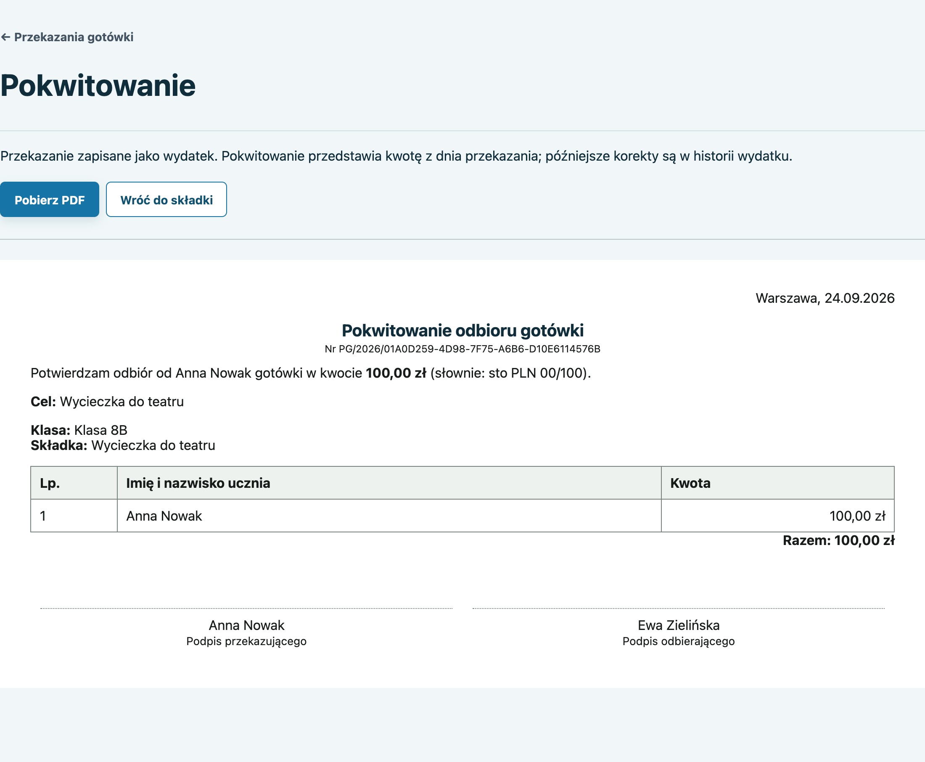Click the Kwota column header

coord(777,483)
